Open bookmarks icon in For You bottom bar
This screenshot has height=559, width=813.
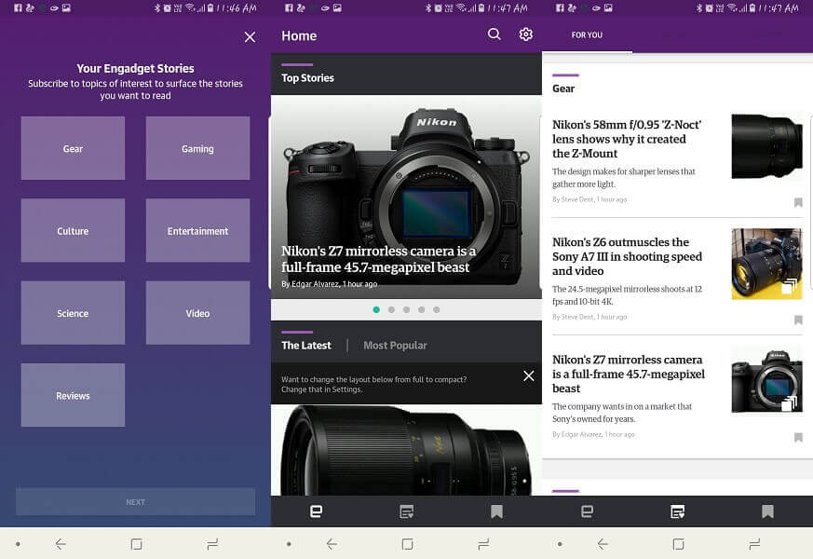click(x=768, y=511)
